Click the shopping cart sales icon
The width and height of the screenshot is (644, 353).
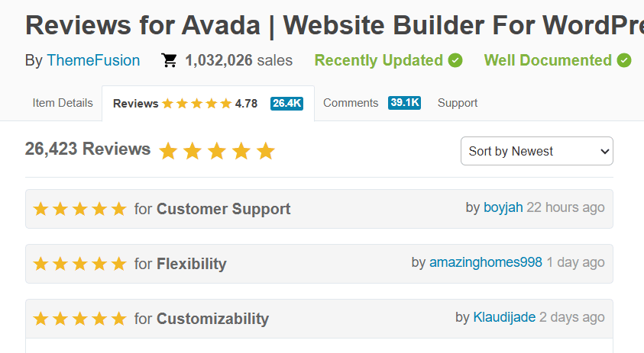pyautogui.click(x=170, y=61)
